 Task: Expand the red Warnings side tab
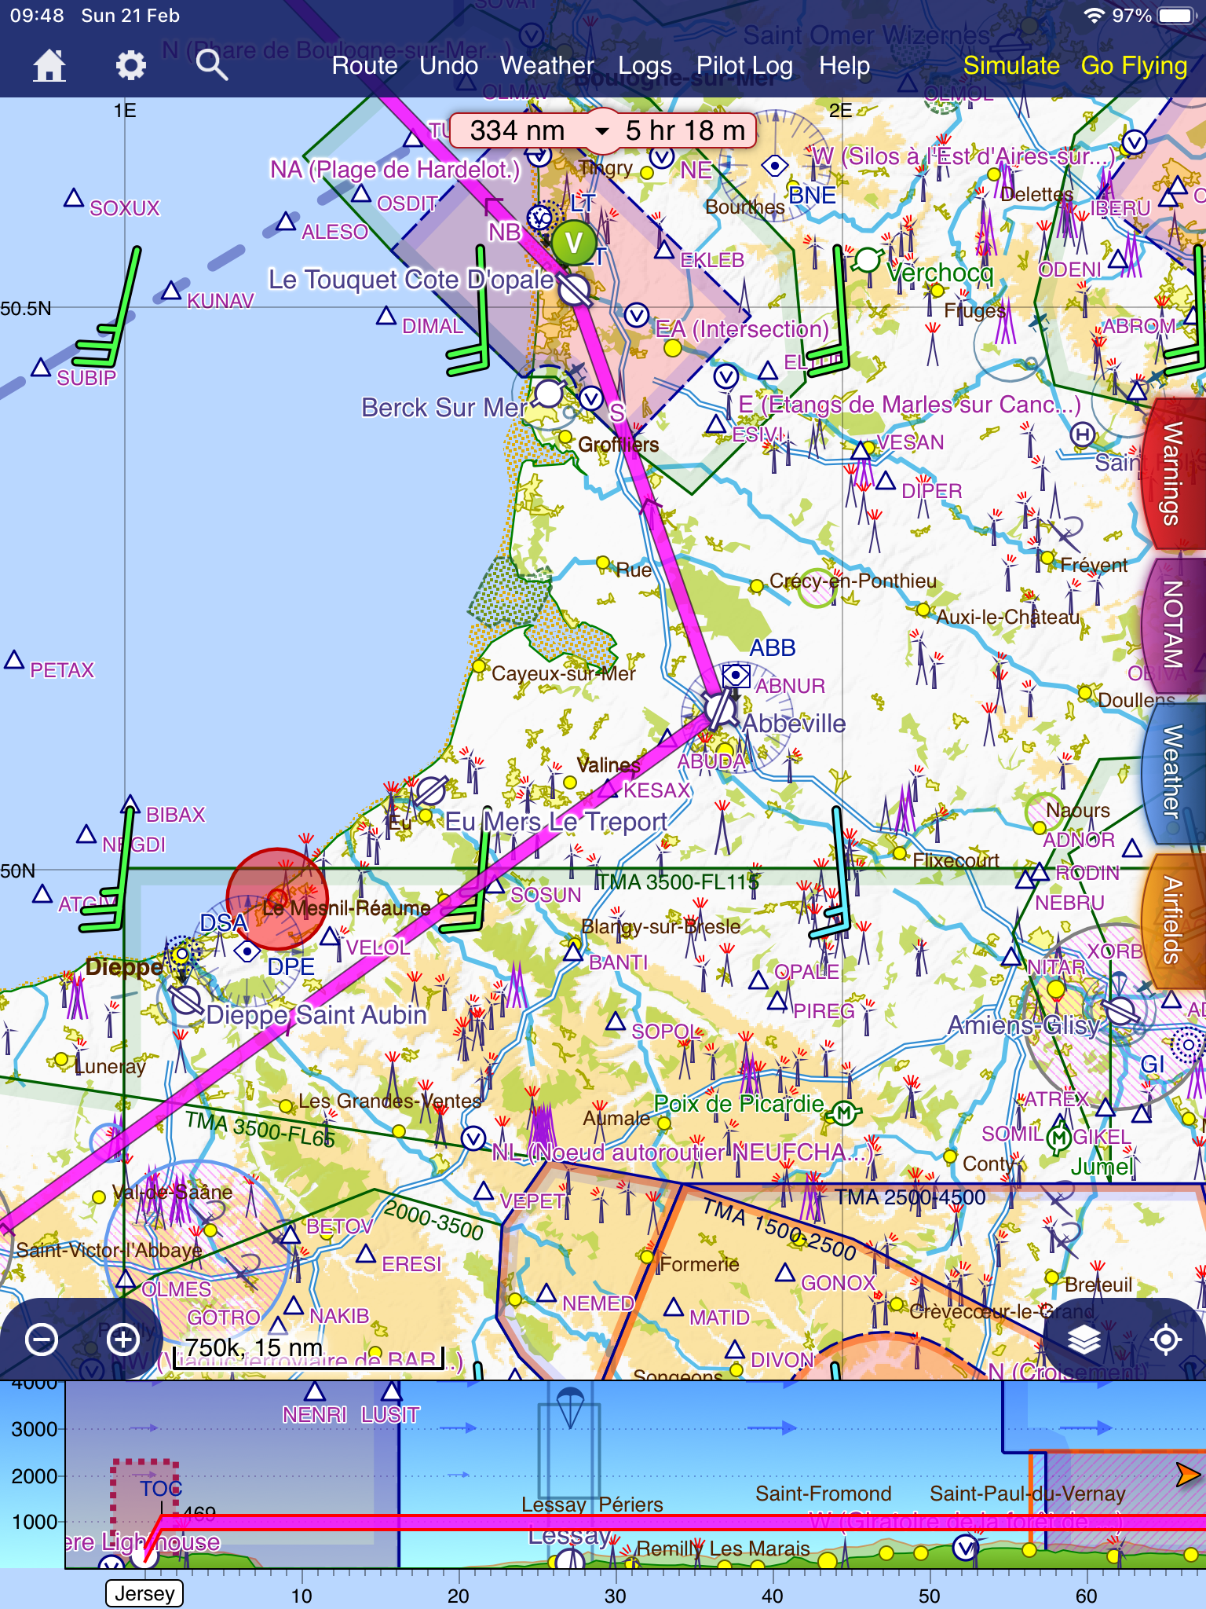tap(1174, 474)
